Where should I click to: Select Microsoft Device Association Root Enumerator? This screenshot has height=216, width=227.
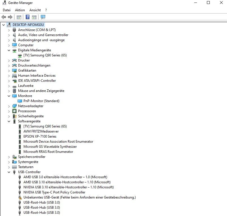[x=58, y=142]
